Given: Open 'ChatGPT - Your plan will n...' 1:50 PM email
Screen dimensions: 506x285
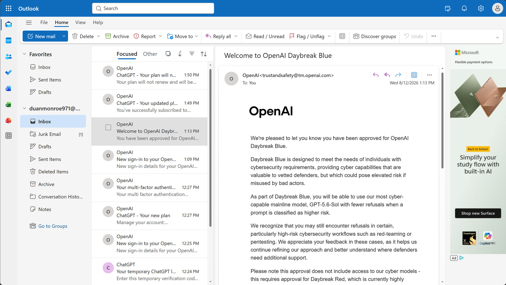Looking at the screenshot, I should point(149,75).
